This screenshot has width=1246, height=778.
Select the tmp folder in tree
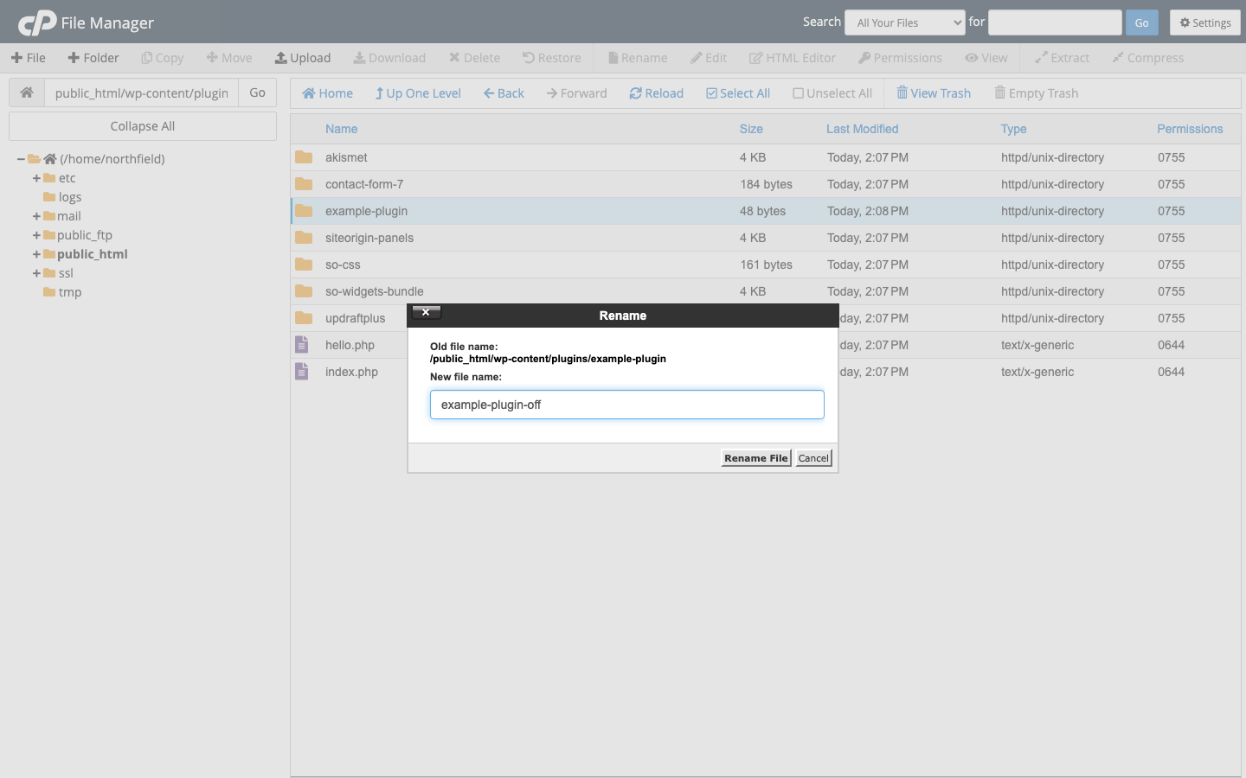(x=70, y=292)
